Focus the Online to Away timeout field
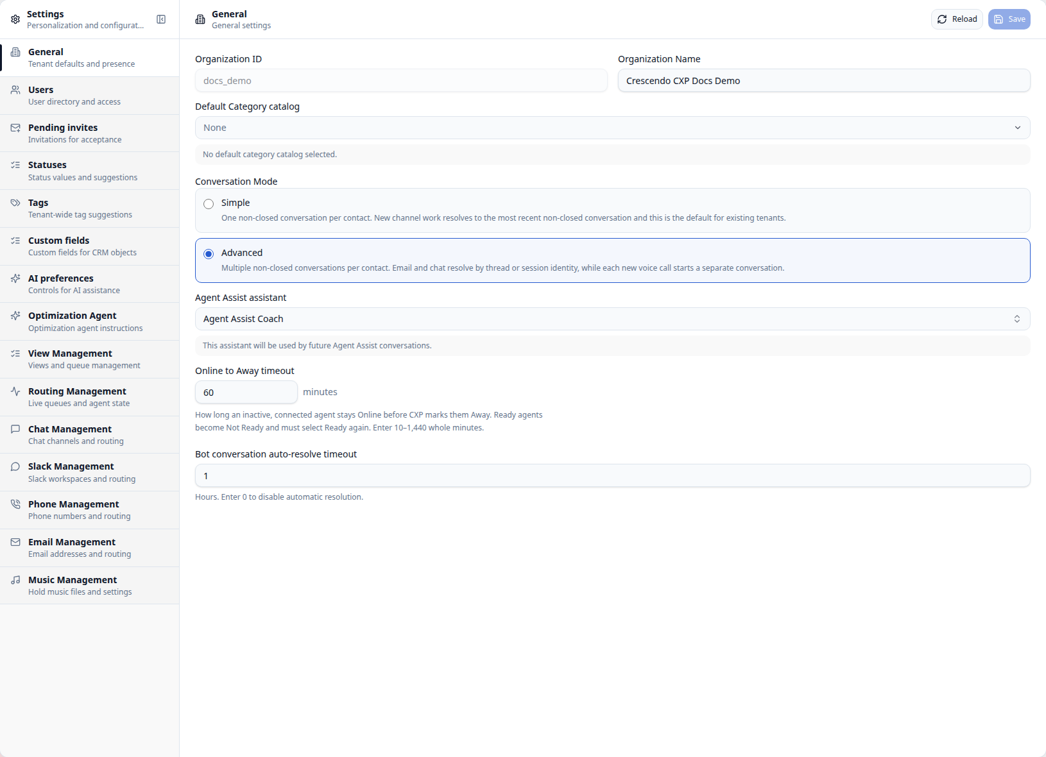Viewport: 1046px width, 757px height. click(x=246, y=392)
